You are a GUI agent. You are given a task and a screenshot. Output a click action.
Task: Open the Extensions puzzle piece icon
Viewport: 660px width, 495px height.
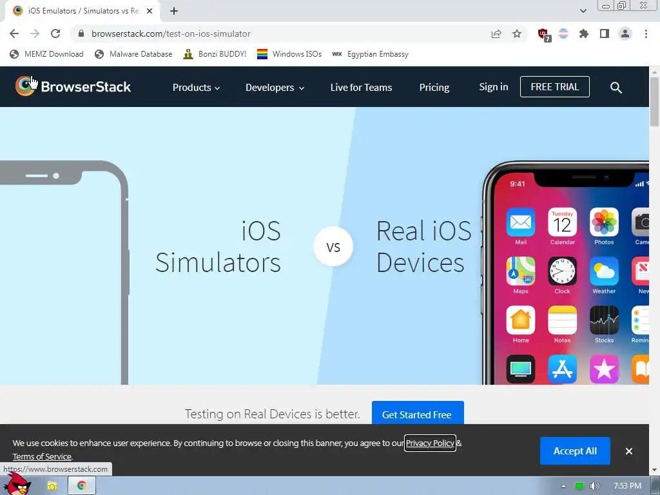coord(584,34)
